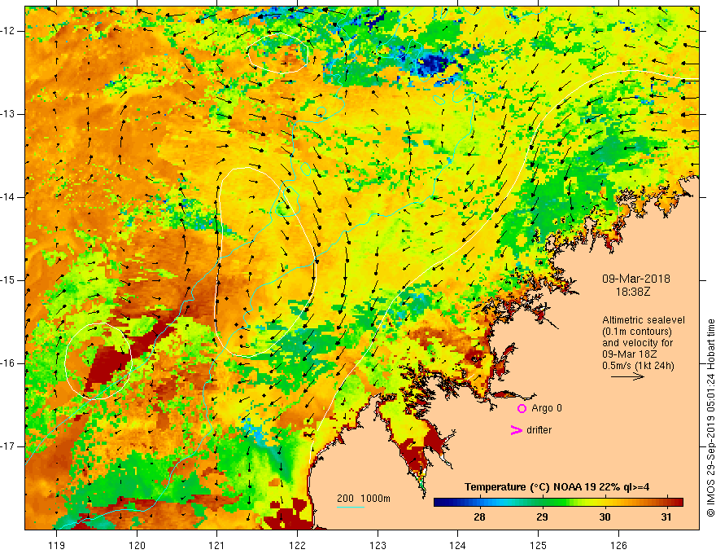This screenshot has height=554, width=716.
Task: Click the latitude axis label '-17'
Action: (x=9, y=446)
